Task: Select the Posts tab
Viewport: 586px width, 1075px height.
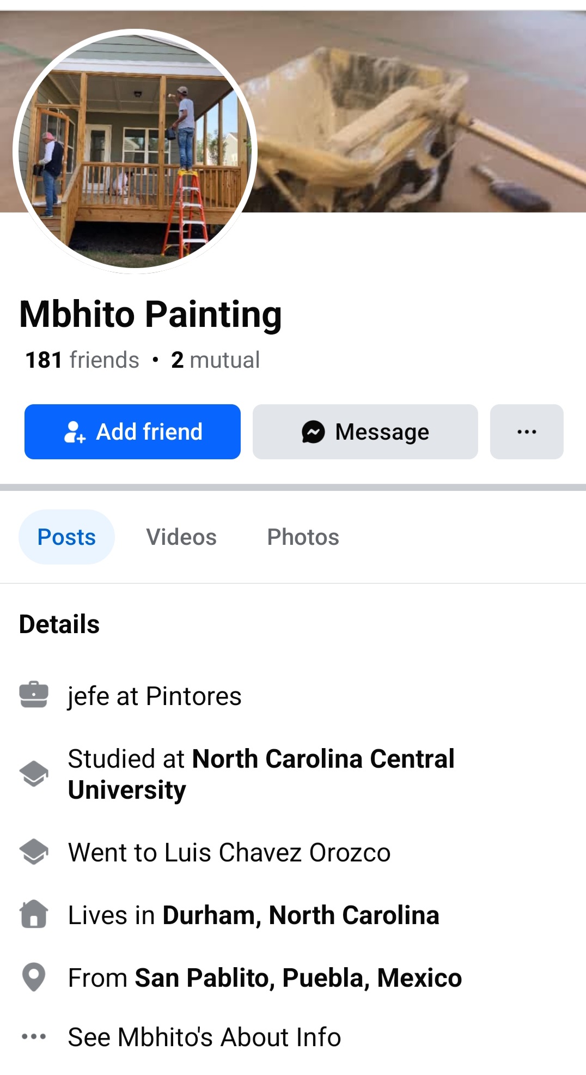Action: (66, 537)
